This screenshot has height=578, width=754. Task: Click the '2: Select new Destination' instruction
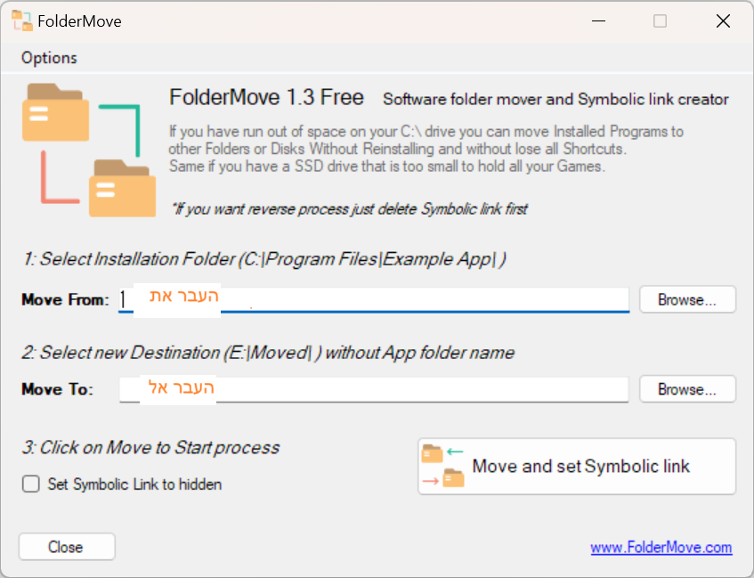pyautogui.click(x=268, y=353)
